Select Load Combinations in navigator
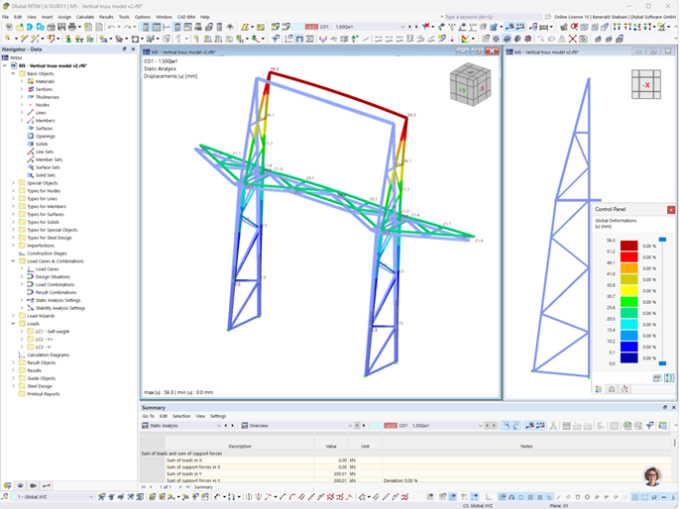 pos(55,284)
